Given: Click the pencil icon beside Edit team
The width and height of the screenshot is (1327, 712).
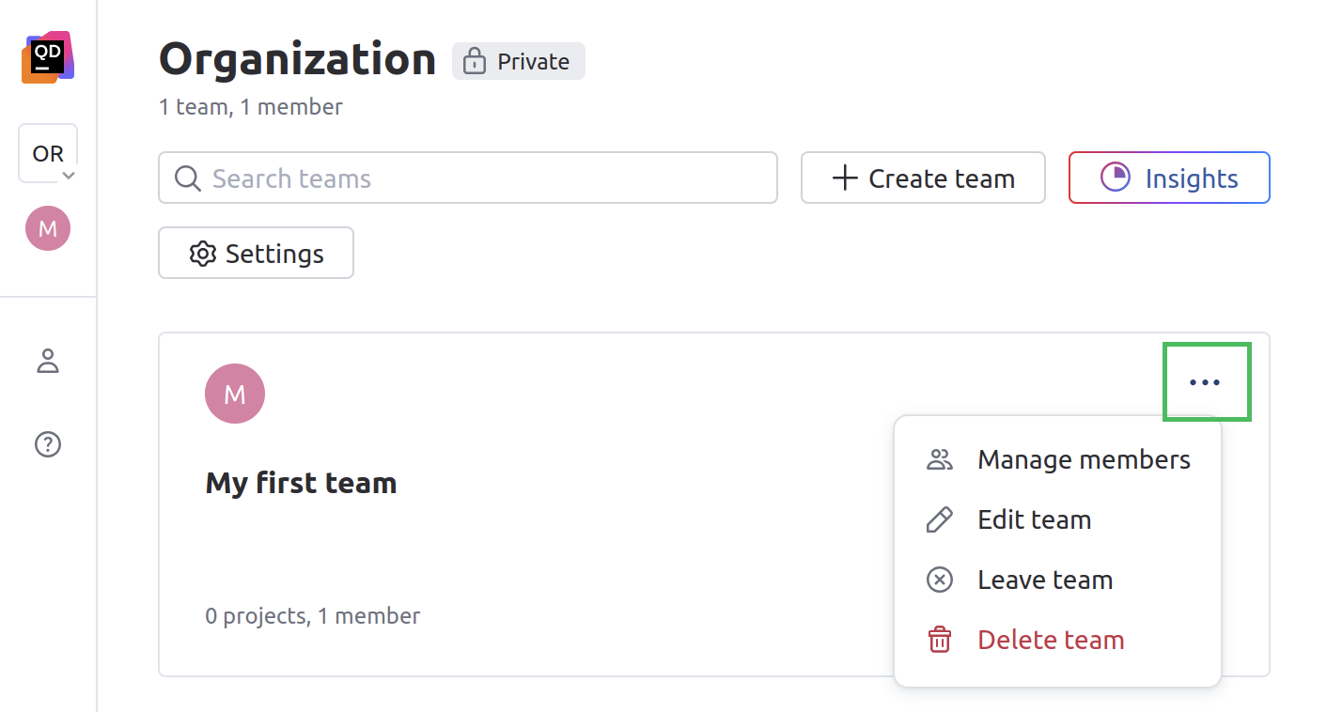Looking at the screenshot, I should pyautogui.click(x=939, y=519).
